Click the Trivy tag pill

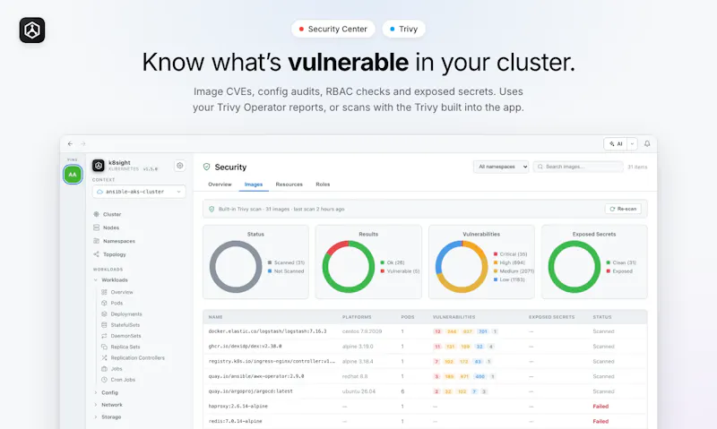click(x=404, y=29)
